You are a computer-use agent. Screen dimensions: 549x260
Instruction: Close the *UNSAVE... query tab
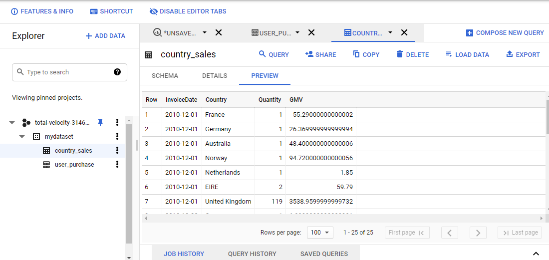click(219, 32)
